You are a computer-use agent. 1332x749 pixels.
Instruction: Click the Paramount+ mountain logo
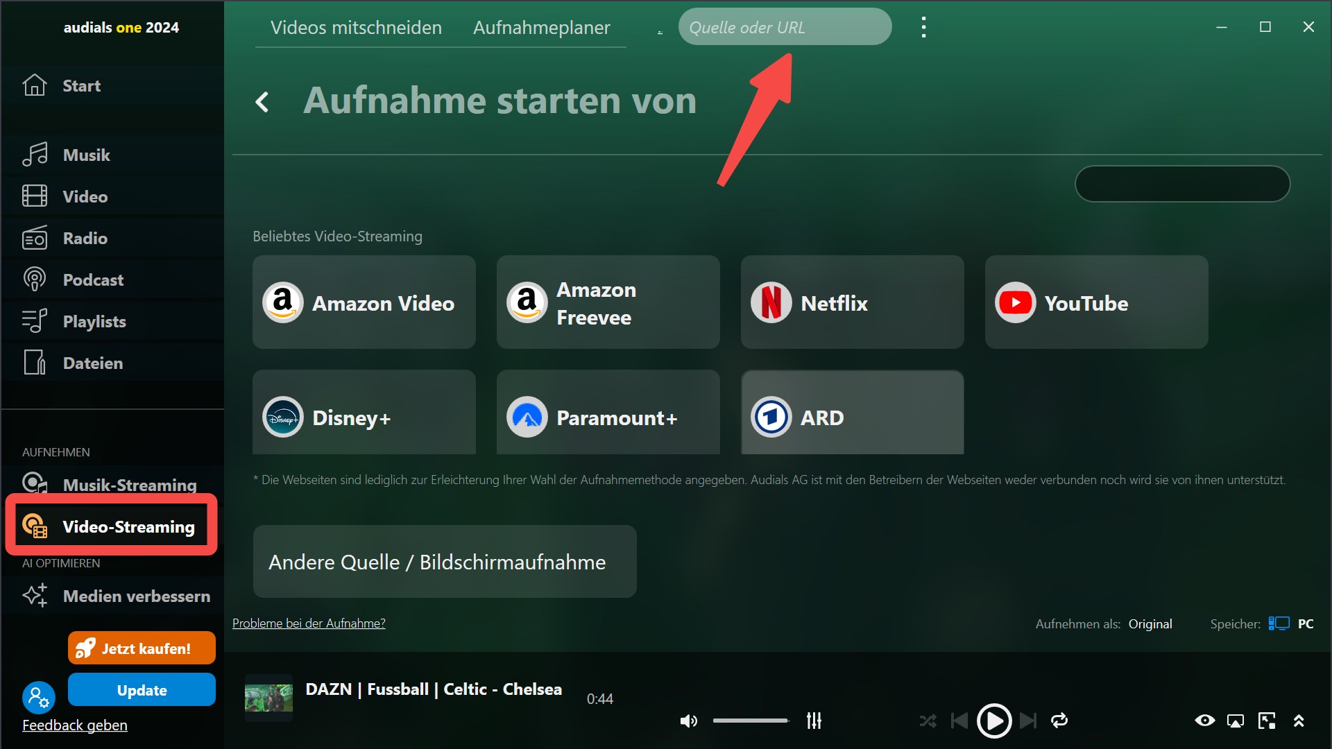pos(527,417)
